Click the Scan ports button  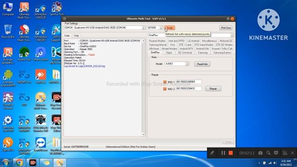click(169, 28)
